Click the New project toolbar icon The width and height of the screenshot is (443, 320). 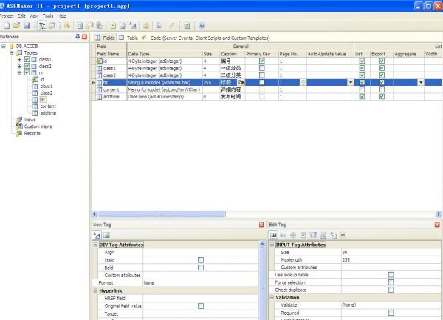pos(6,26)
